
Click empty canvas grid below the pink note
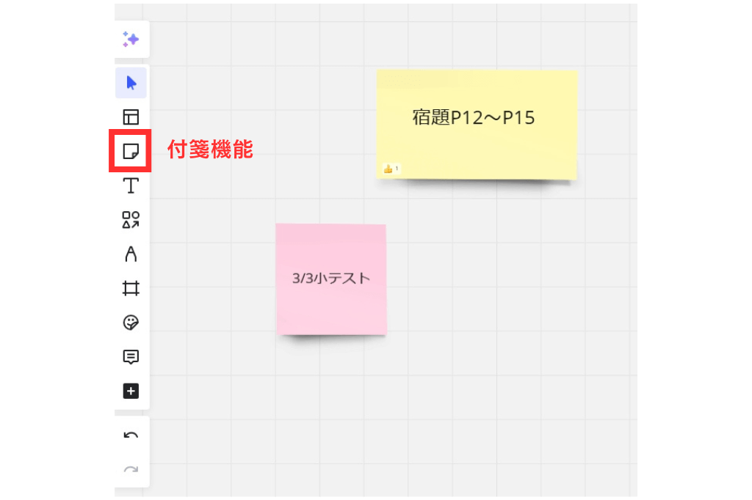click(x=330, y=411)
